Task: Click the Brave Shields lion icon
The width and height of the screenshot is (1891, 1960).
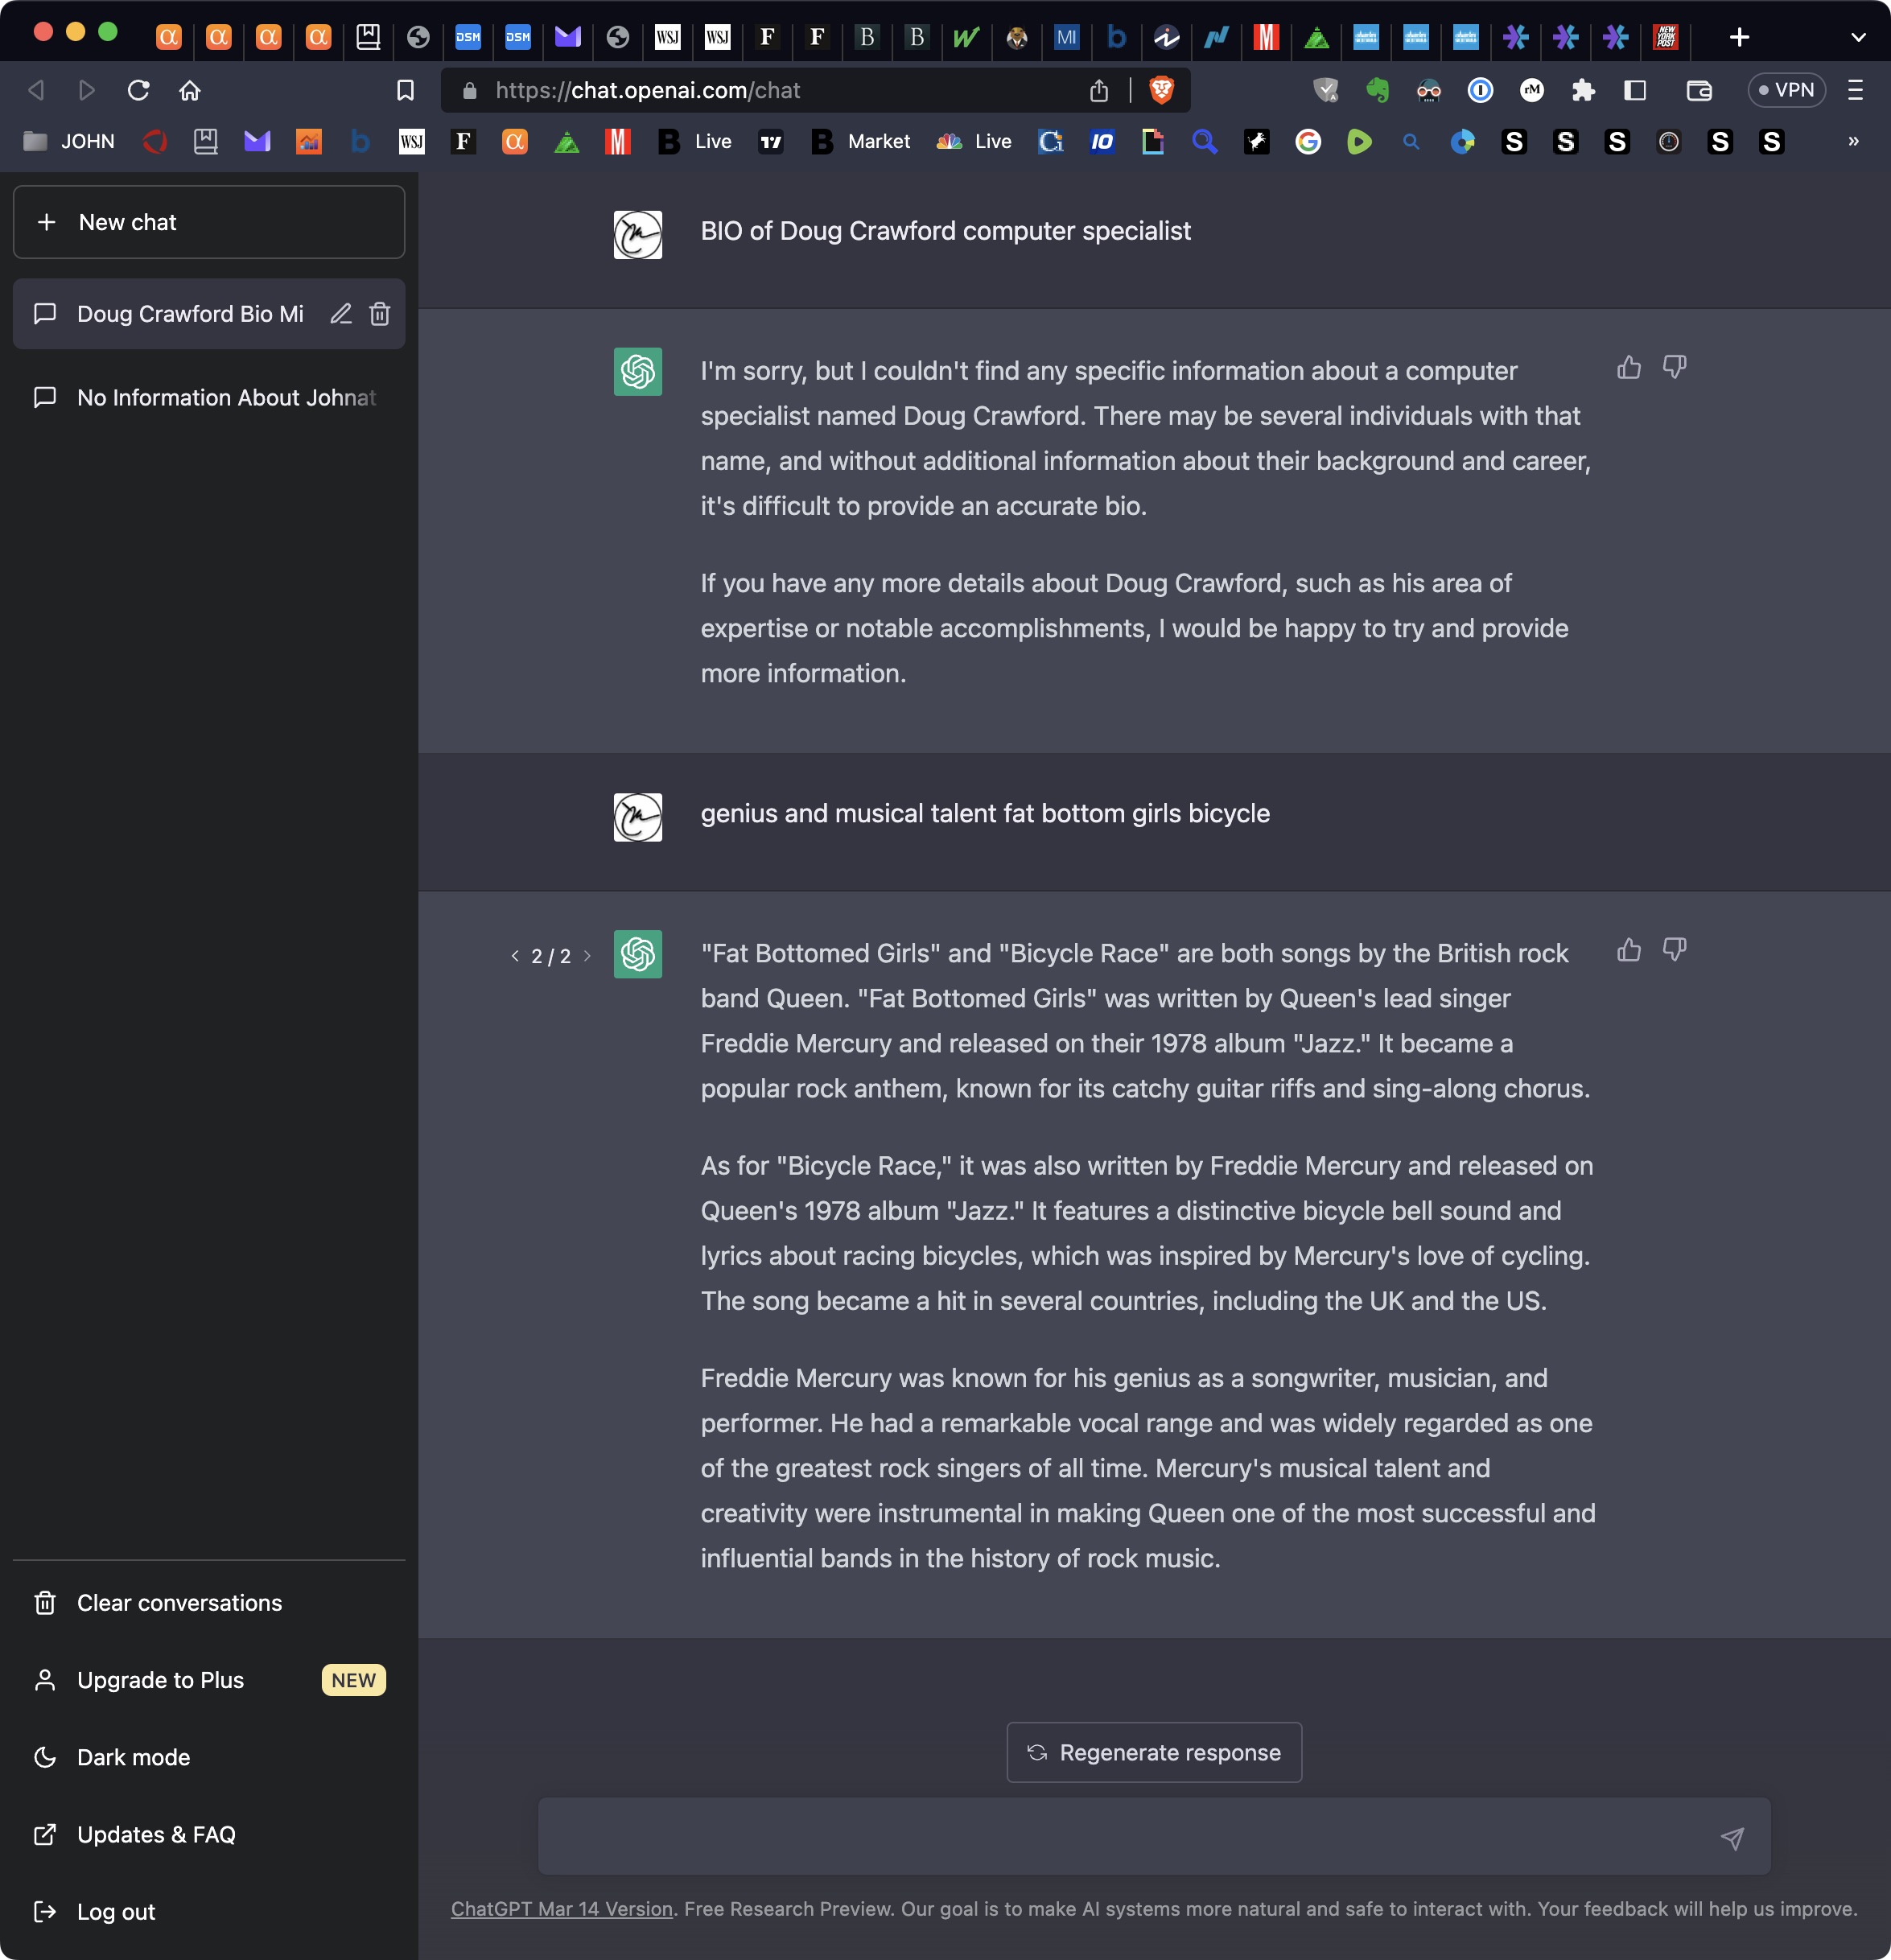Action: [1161, 90]
